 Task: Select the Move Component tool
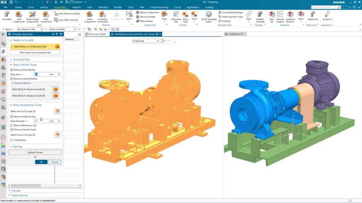coord(90,15)
